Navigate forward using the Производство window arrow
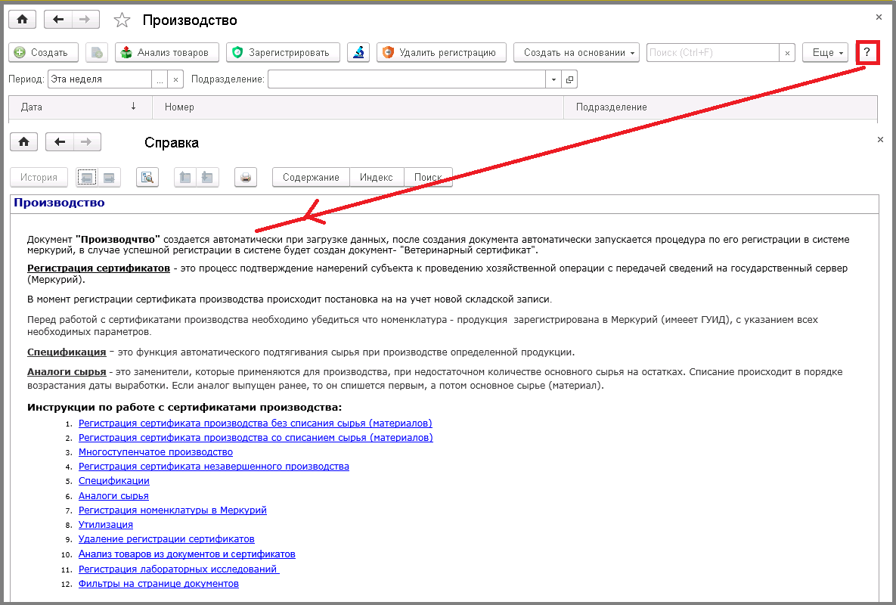Viewport: 896px width, 605px height. [x=85, y=20]
